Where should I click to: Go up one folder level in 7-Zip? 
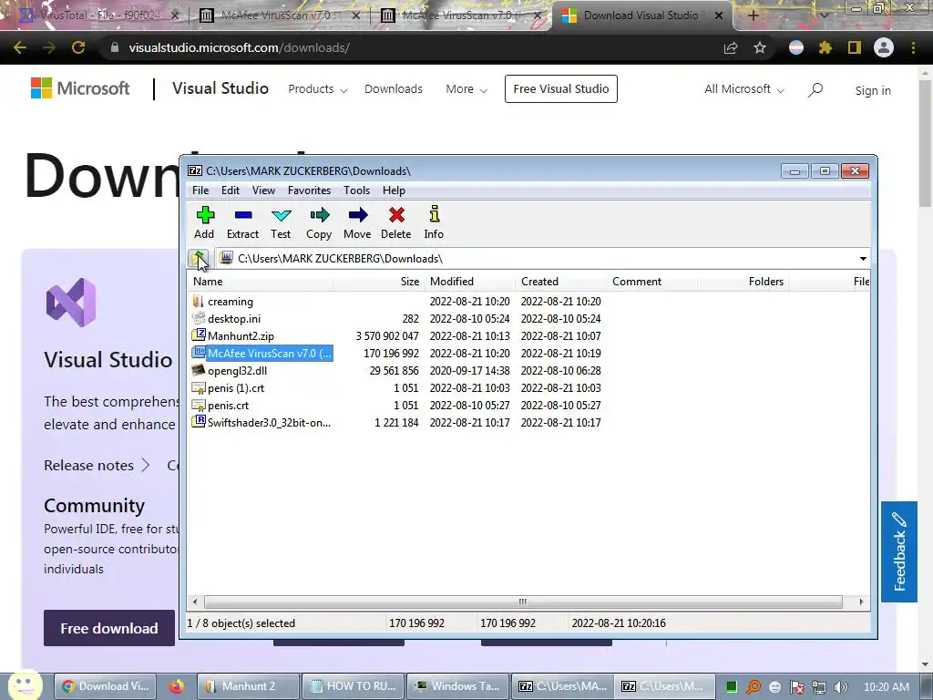pyautogui.click(x=199, y=258)
